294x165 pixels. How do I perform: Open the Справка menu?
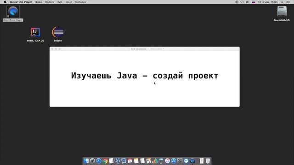coord(80,2)
